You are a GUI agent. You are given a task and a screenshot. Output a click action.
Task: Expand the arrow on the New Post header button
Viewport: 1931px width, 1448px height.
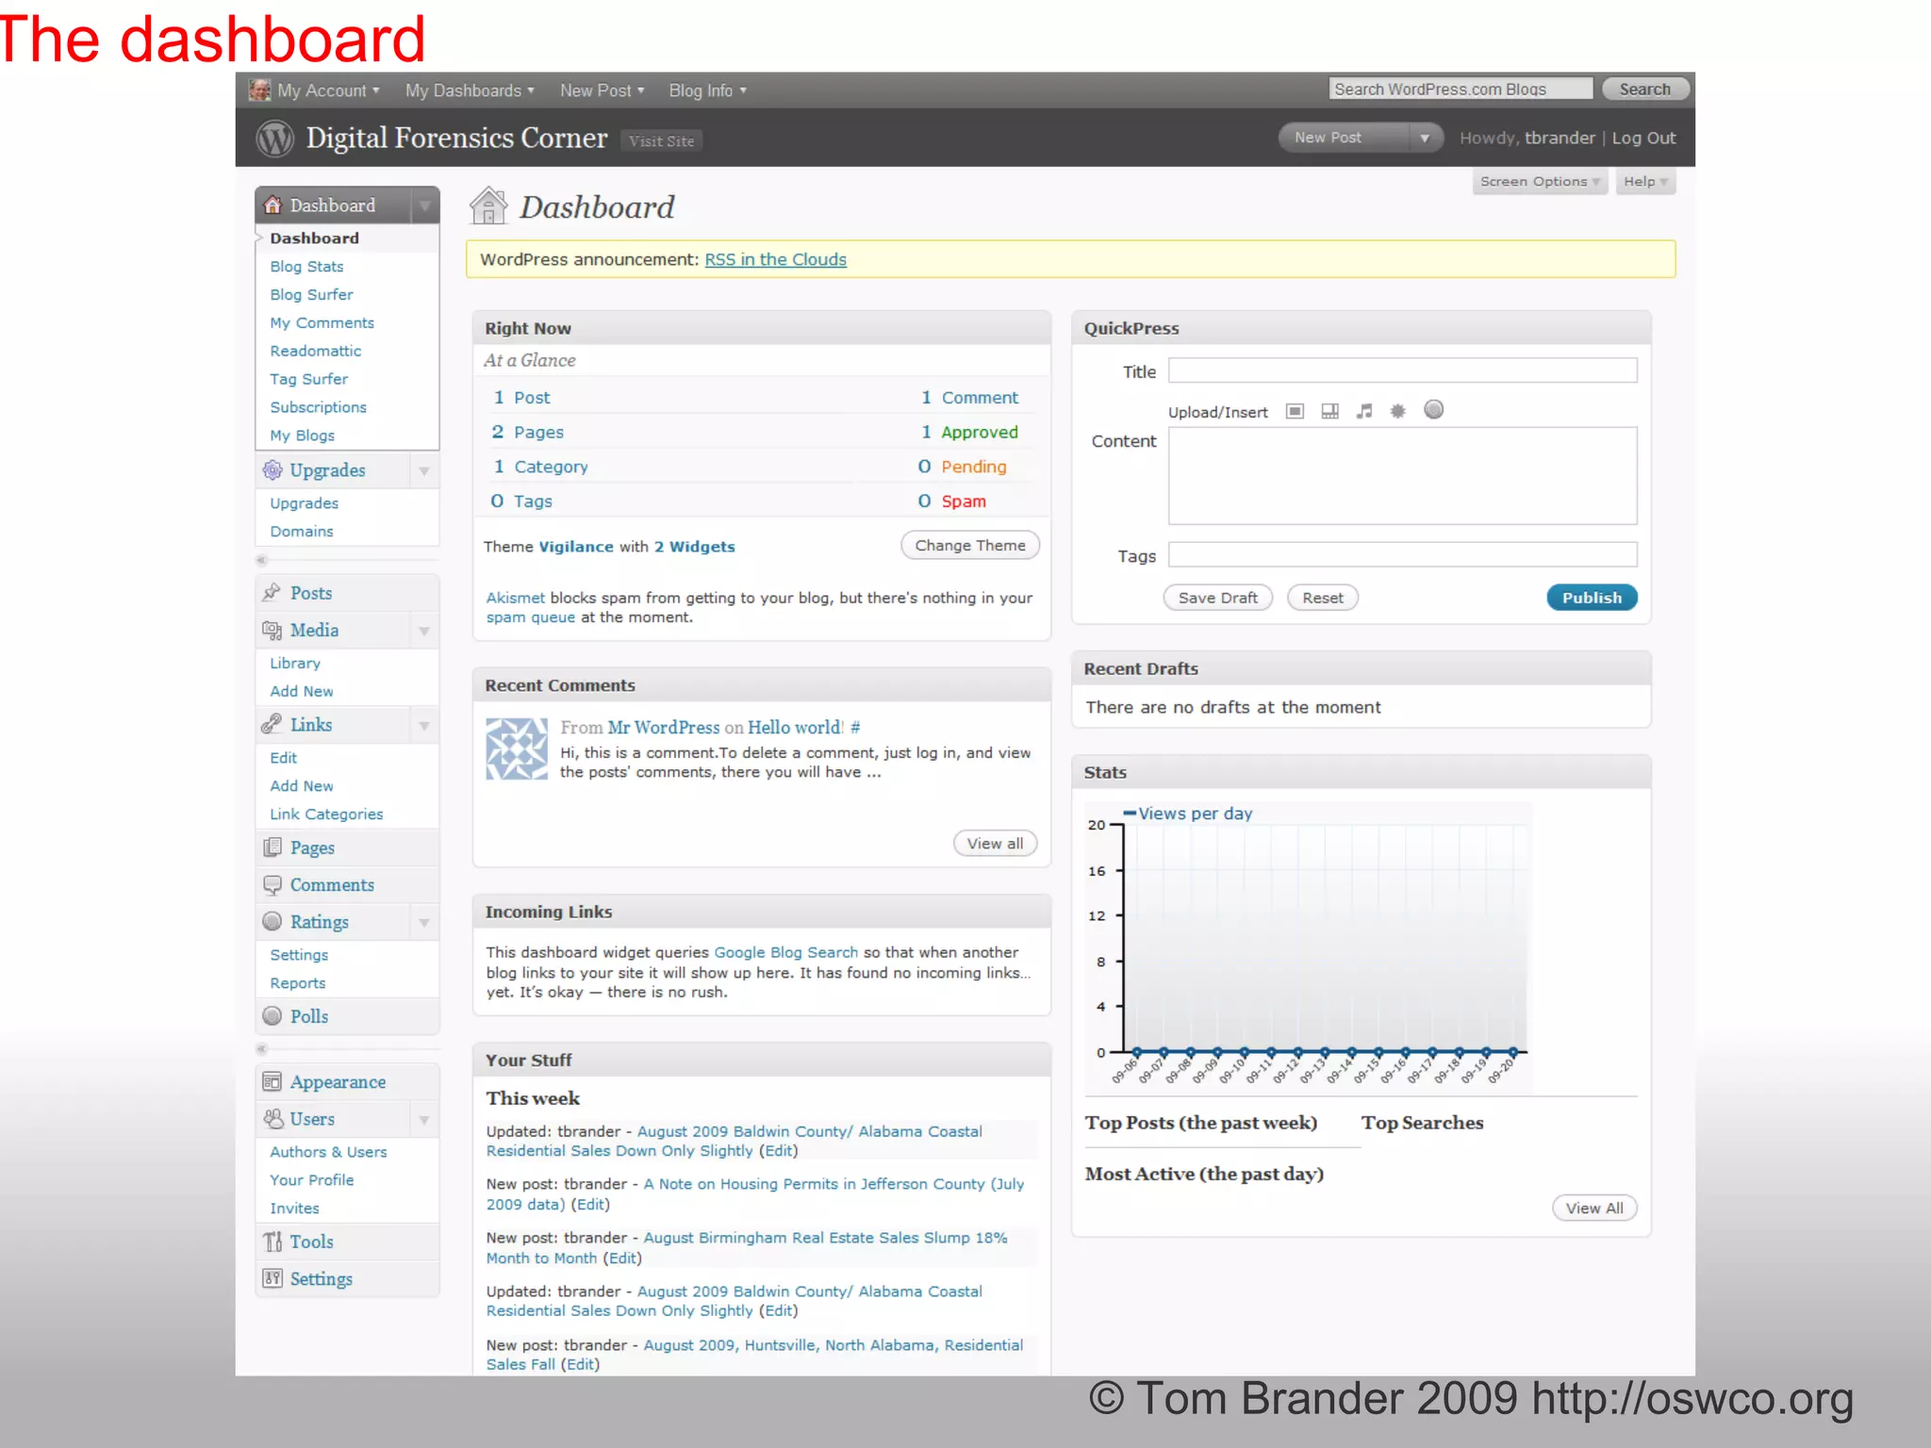tap(1426, 138)
